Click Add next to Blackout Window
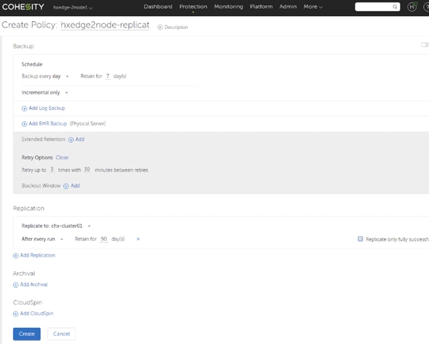The height and width of the screenshot is (344, 429). pos(75,185)
